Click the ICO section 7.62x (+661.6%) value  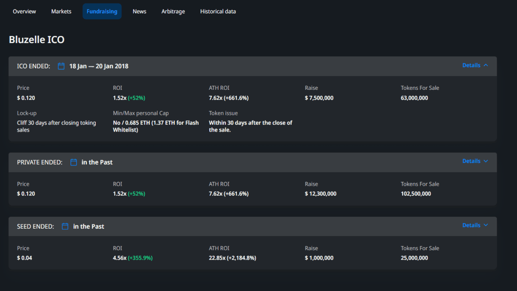pos(229,98)
